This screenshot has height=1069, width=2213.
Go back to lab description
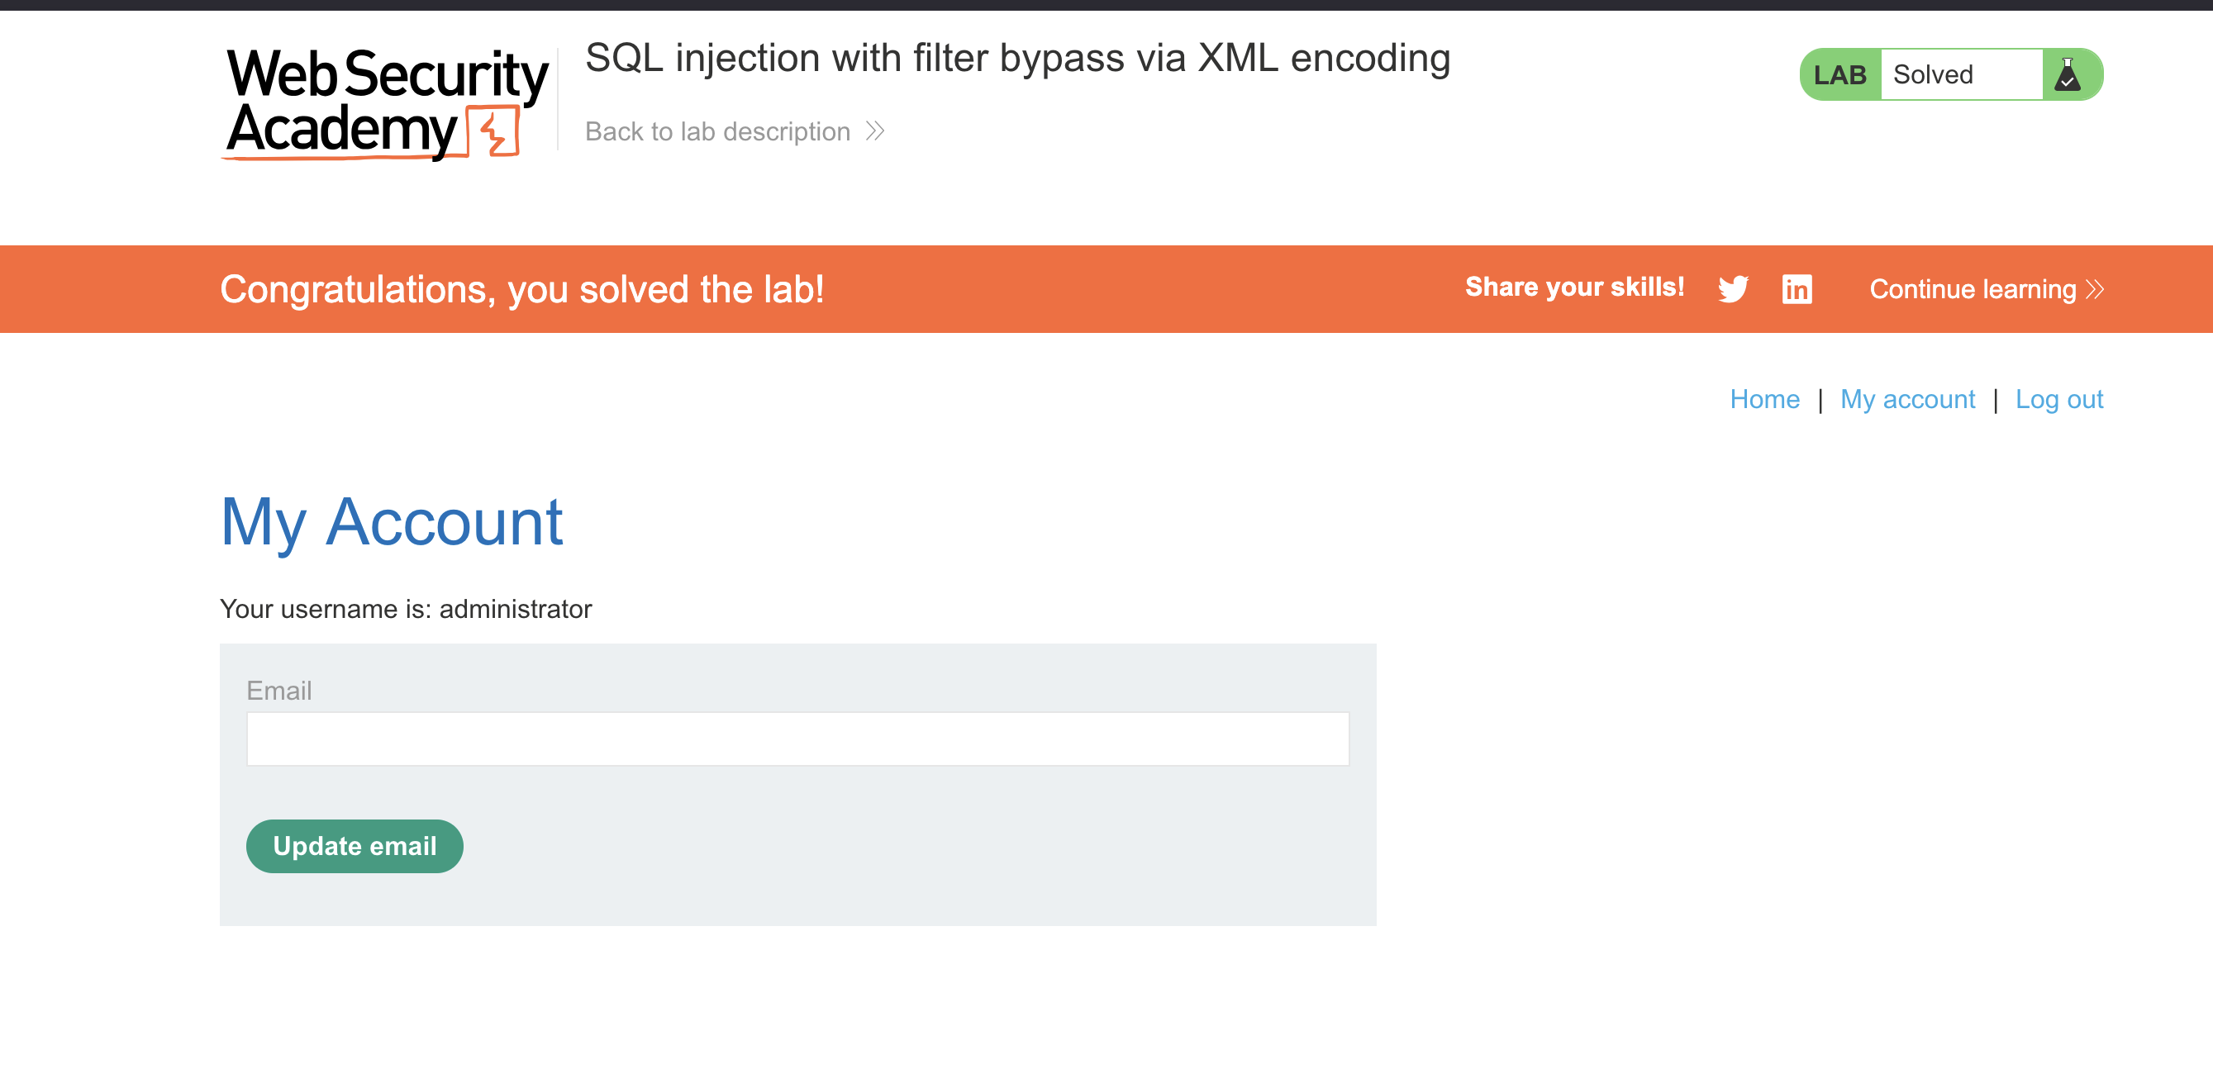tap(717, 131)
